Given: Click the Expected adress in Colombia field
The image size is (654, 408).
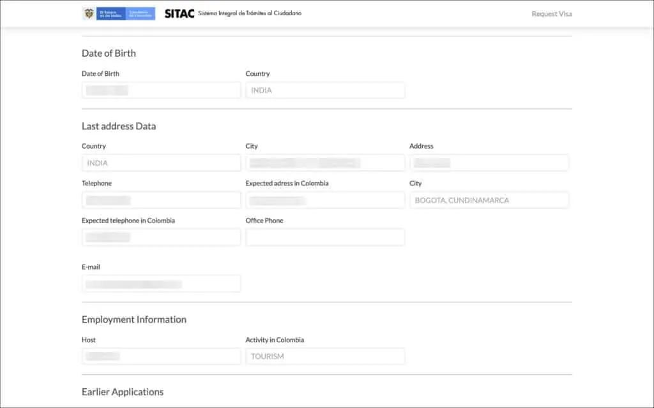Looking at the screenshot, I should [325, 200].
